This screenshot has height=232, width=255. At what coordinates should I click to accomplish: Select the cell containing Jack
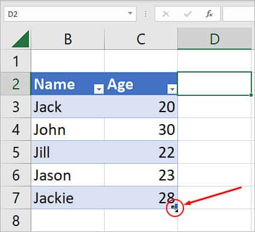(x=68, y=107)
